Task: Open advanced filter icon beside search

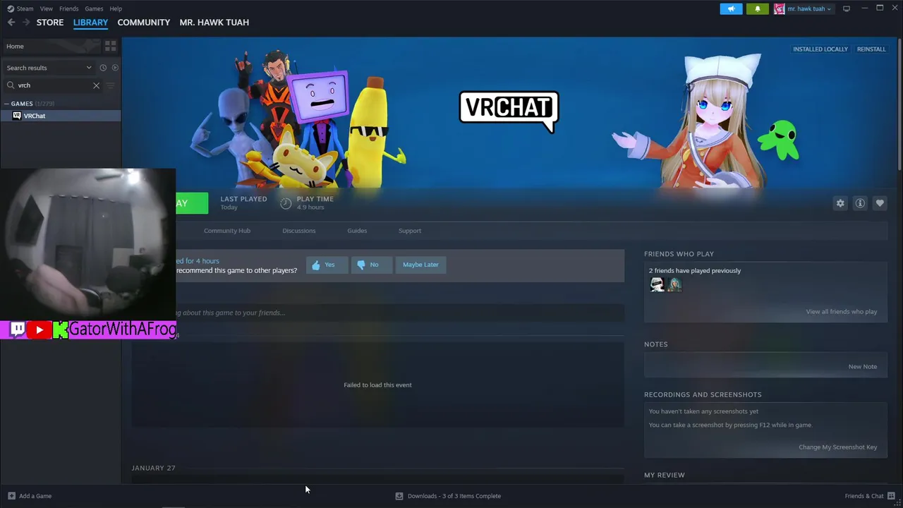Action: point(110,85)
